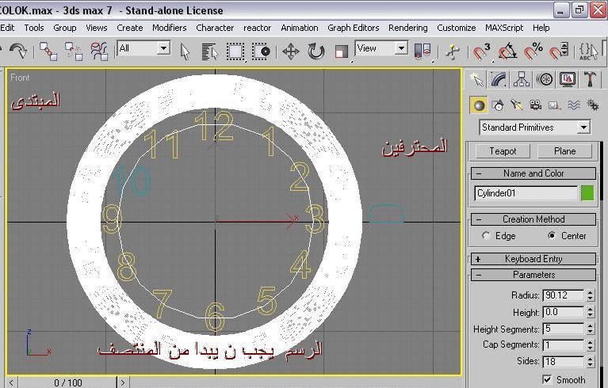Open Named Selection Sets ABC icon
608x388 pixels.
point(588,51)
